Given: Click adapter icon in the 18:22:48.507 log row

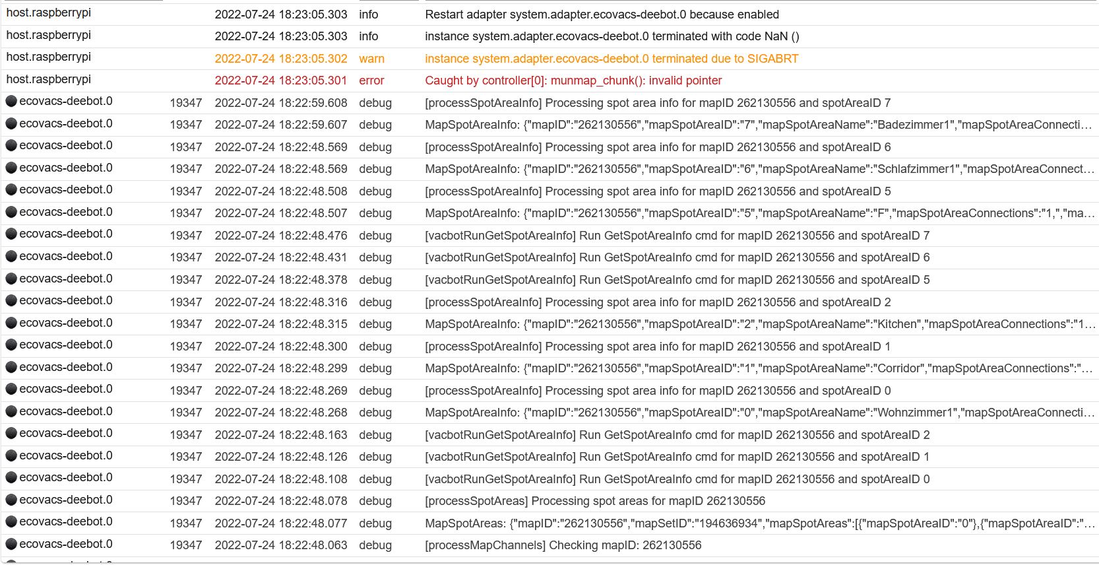Looking at the screenshot, I should [x=11, y=212].
